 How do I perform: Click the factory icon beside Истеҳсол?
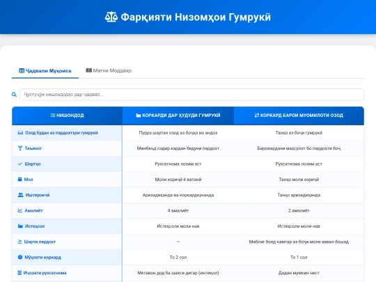(x=20, y=226)
